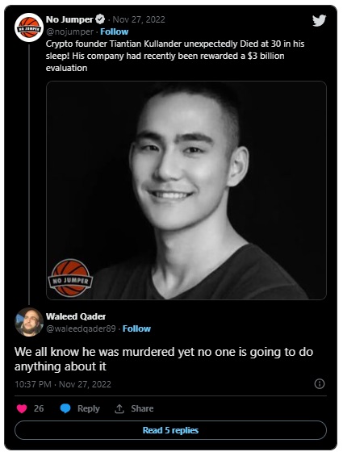This screenshot has width=343, height=456.
Task: Follow the @waleedqader89 account
Action: point(136,328)
